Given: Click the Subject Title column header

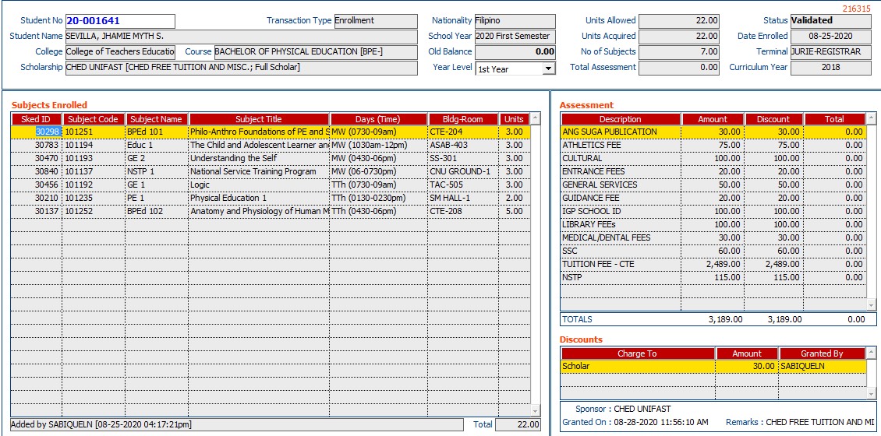Looking at the screenshot, I should [259, 119].
